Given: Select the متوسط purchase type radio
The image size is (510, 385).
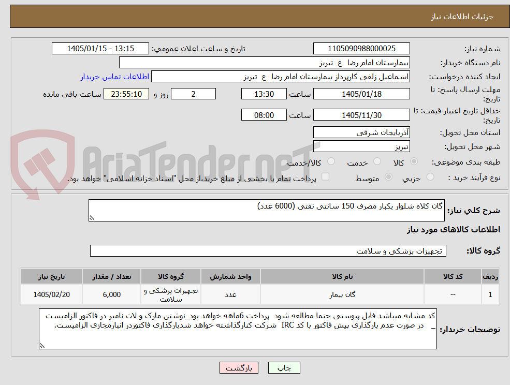Looking at the screenshot, I should [x=388, y=177].
